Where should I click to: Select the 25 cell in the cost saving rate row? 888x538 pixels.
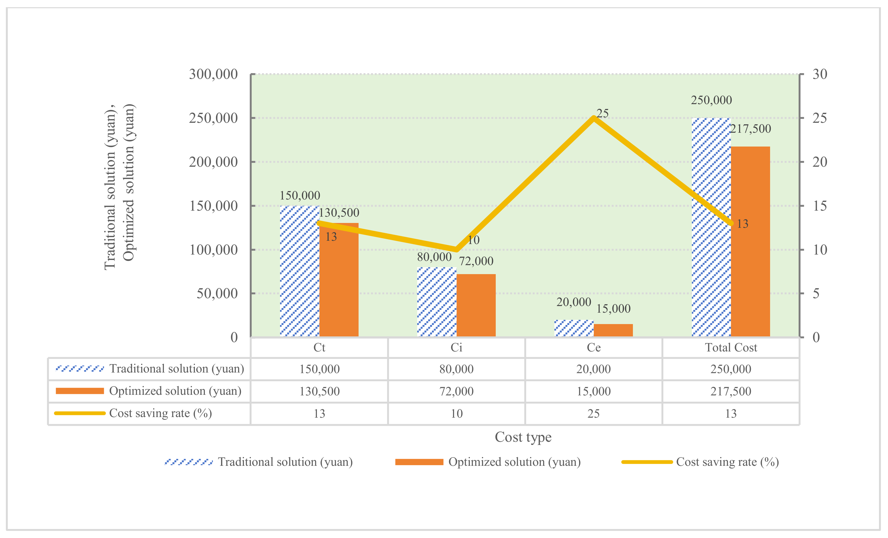click(594, 414)
